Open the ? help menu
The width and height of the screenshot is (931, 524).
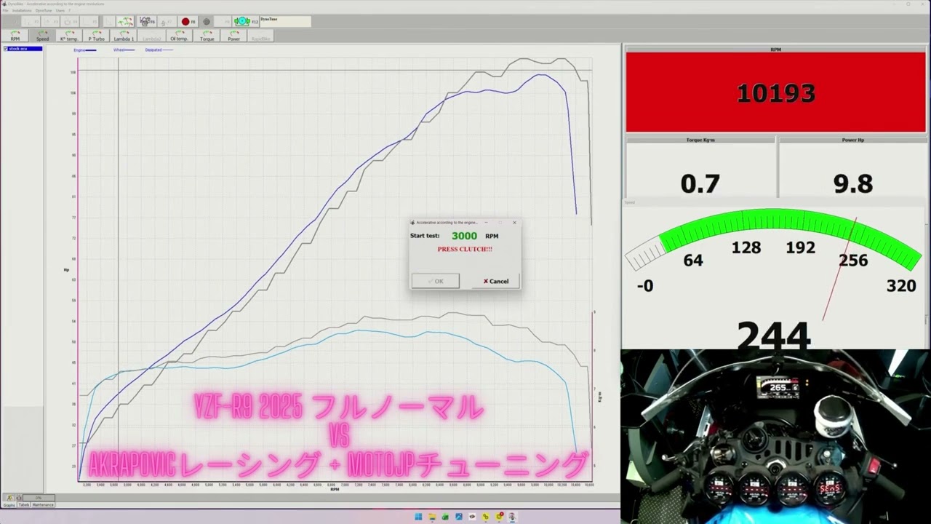click(x=69, y=10)
